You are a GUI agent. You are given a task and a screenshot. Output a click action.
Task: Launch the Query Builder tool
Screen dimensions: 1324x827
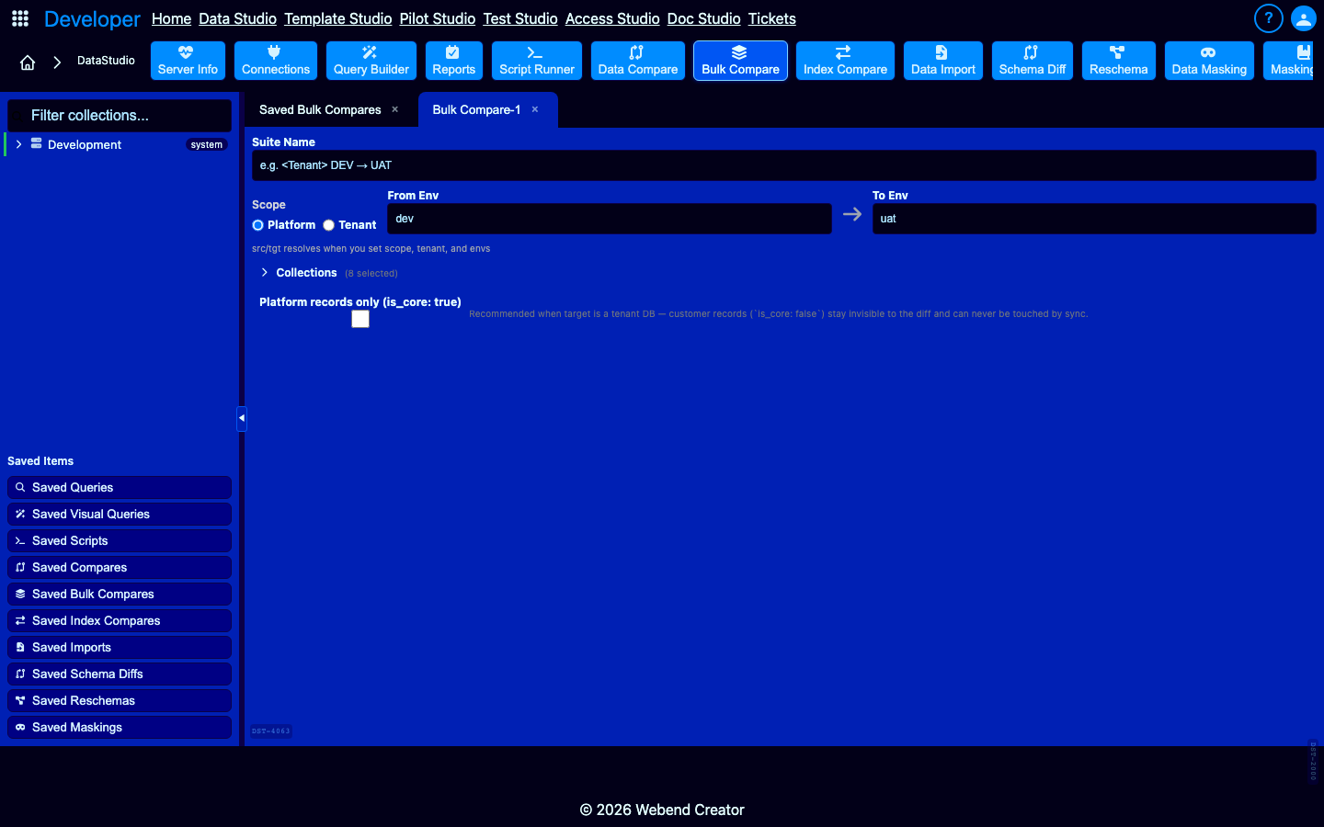click(371, 61)
